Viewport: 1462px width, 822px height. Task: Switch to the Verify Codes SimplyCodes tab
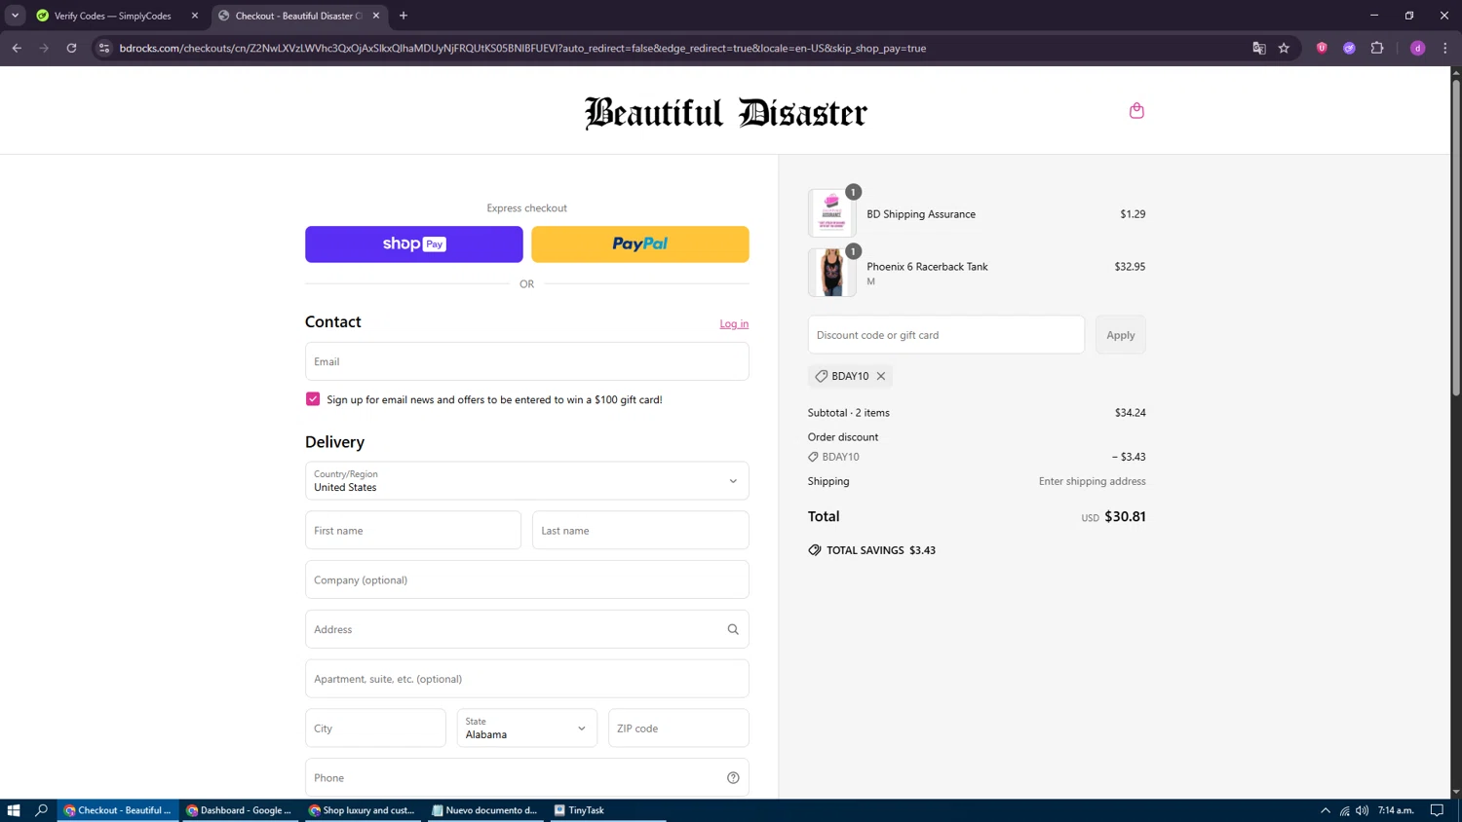coord(112,16)
